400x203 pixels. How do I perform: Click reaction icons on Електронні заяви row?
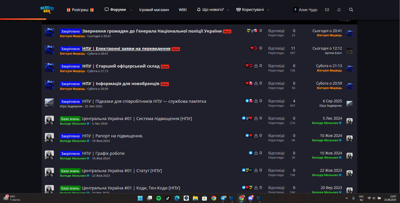tap(253, 48)
